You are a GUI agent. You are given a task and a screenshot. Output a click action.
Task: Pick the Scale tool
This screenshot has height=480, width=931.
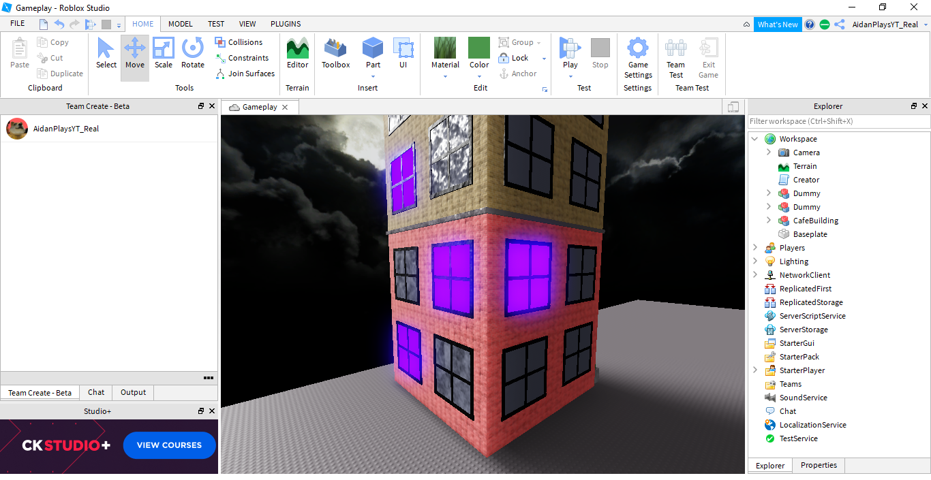(x=164, y=53)
